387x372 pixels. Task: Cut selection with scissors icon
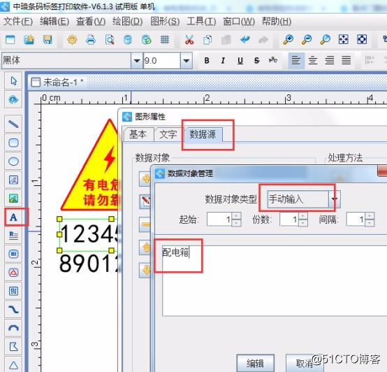coord(189,40)
